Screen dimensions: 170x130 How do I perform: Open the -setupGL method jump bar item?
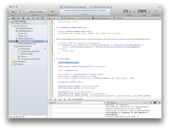[118, 18]
